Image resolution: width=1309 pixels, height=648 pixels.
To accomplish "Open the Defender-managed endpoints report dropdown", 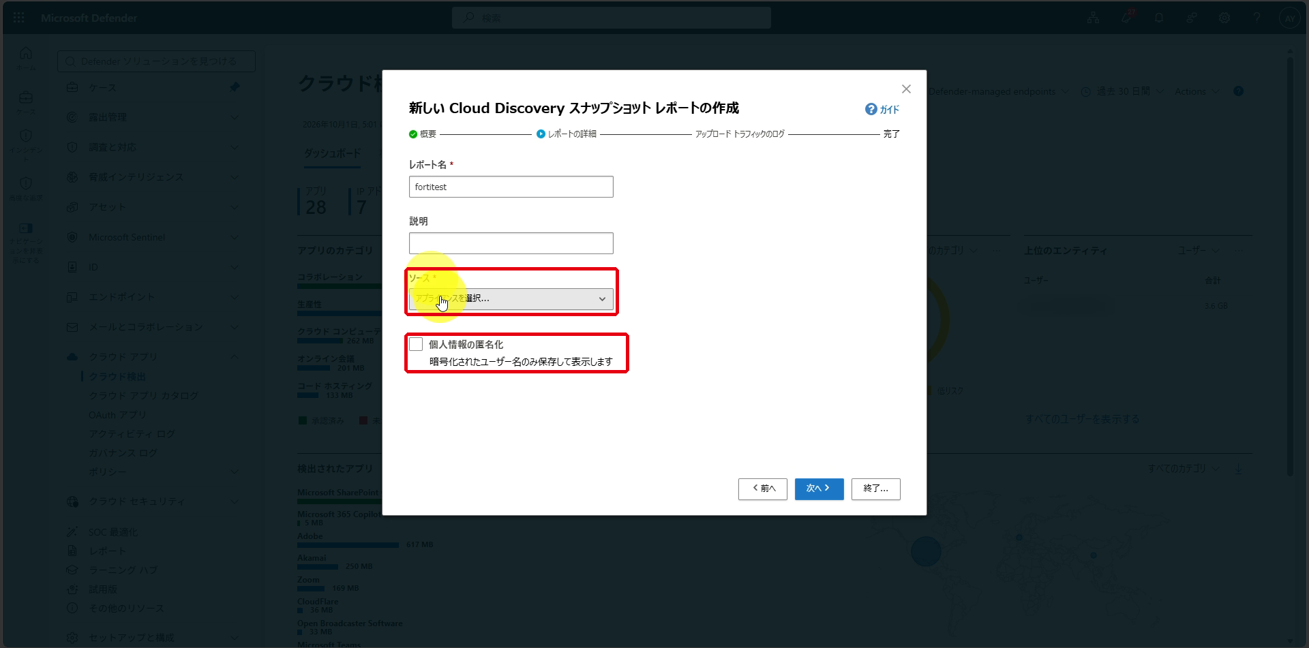I will tap(999, 91).
